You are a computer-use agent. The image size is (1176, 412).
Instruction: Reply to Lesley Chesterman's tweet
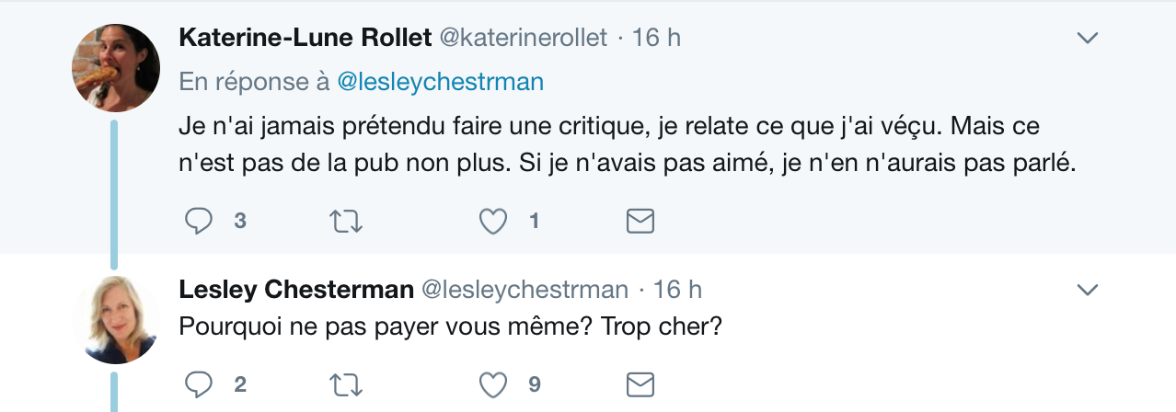click(200, 383)
